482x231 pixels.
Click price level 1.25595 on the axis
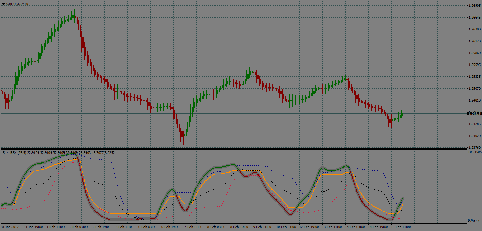pyautogui.click(x=475, y=65)
